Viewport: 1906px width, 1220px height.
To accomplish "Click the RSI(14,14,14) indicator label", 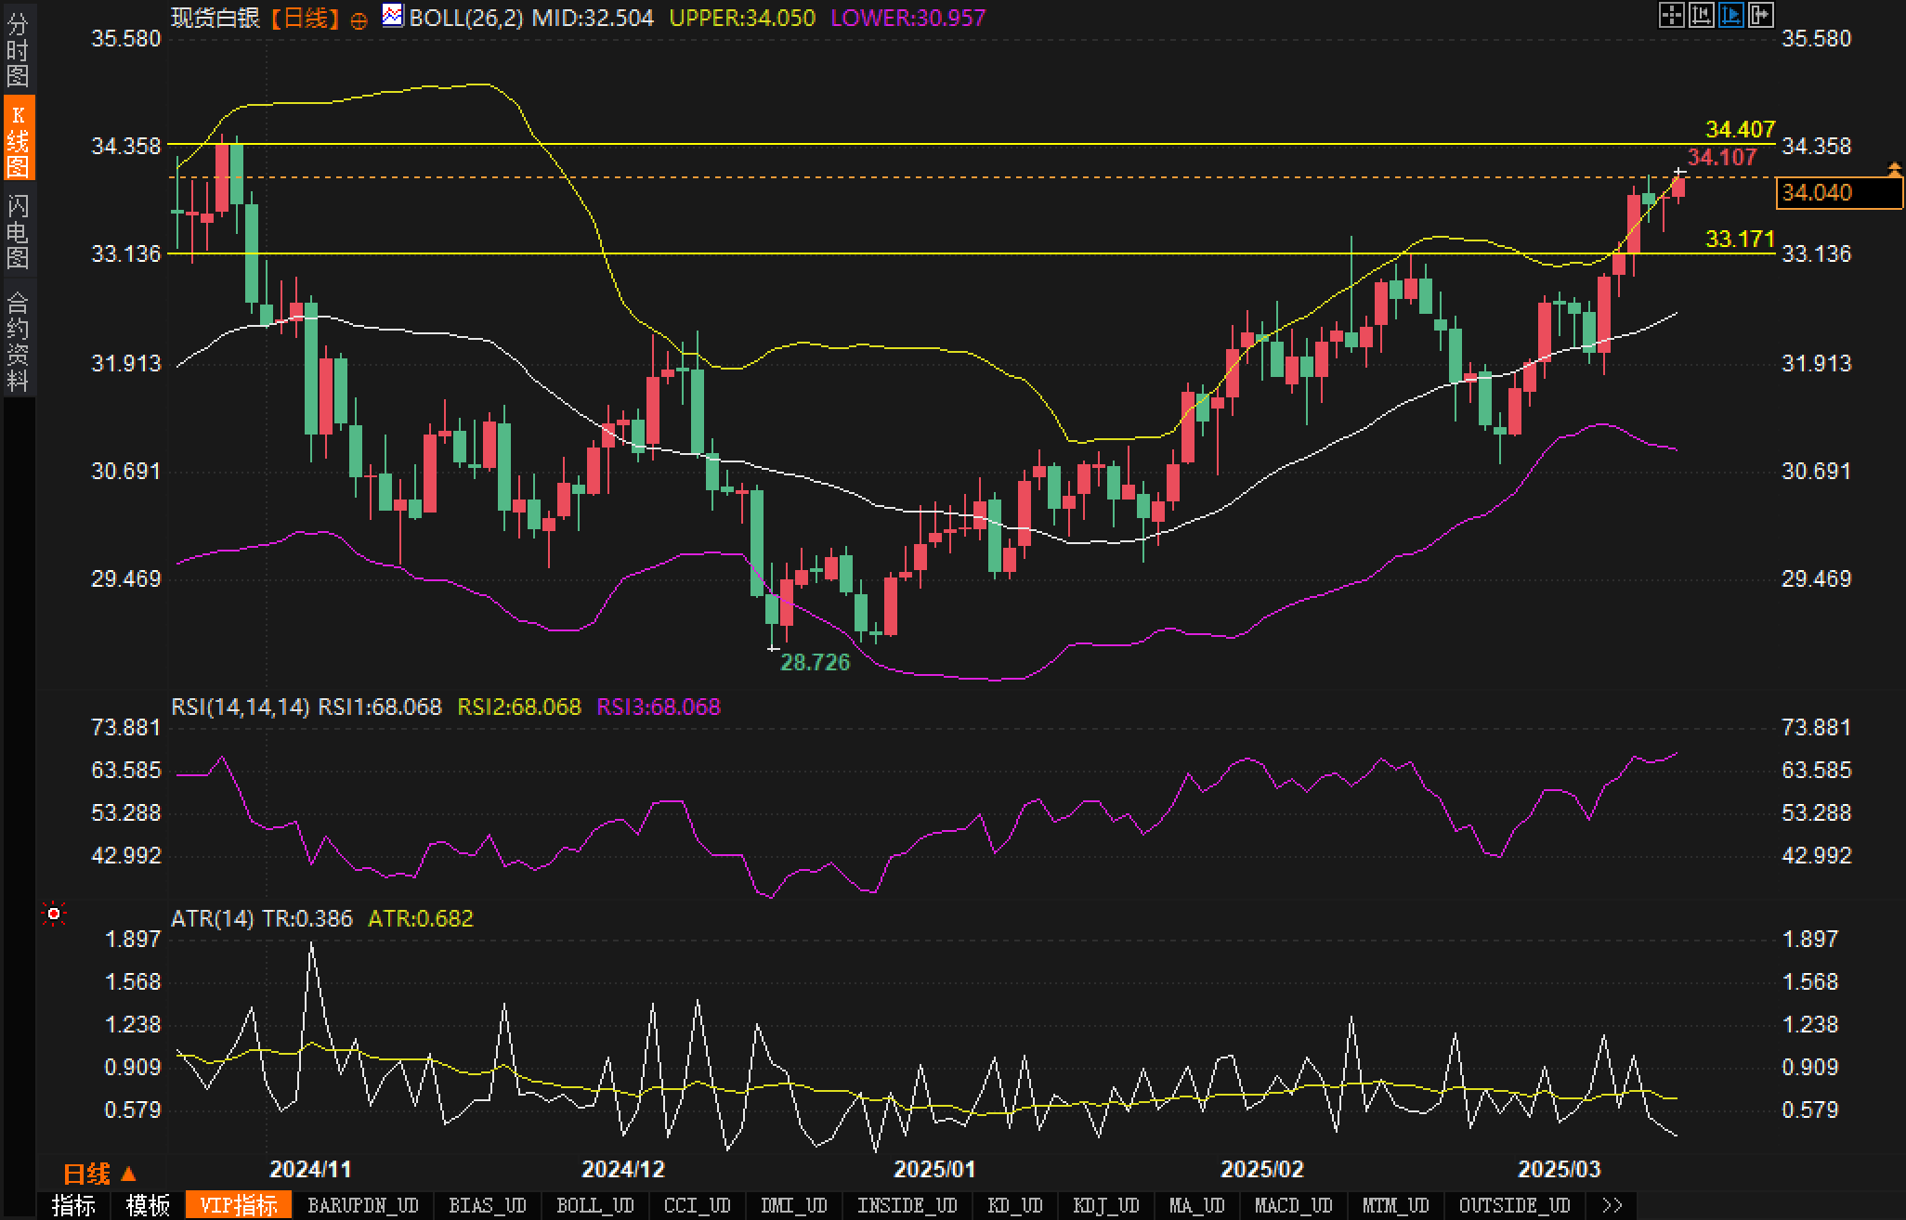I will click(241, 707).
